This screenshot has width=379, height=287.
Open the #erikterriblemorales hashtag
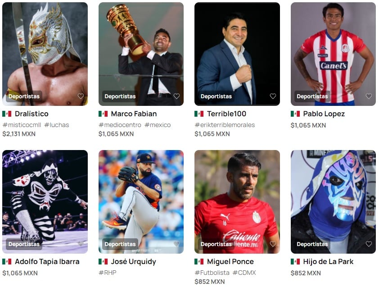225,125
